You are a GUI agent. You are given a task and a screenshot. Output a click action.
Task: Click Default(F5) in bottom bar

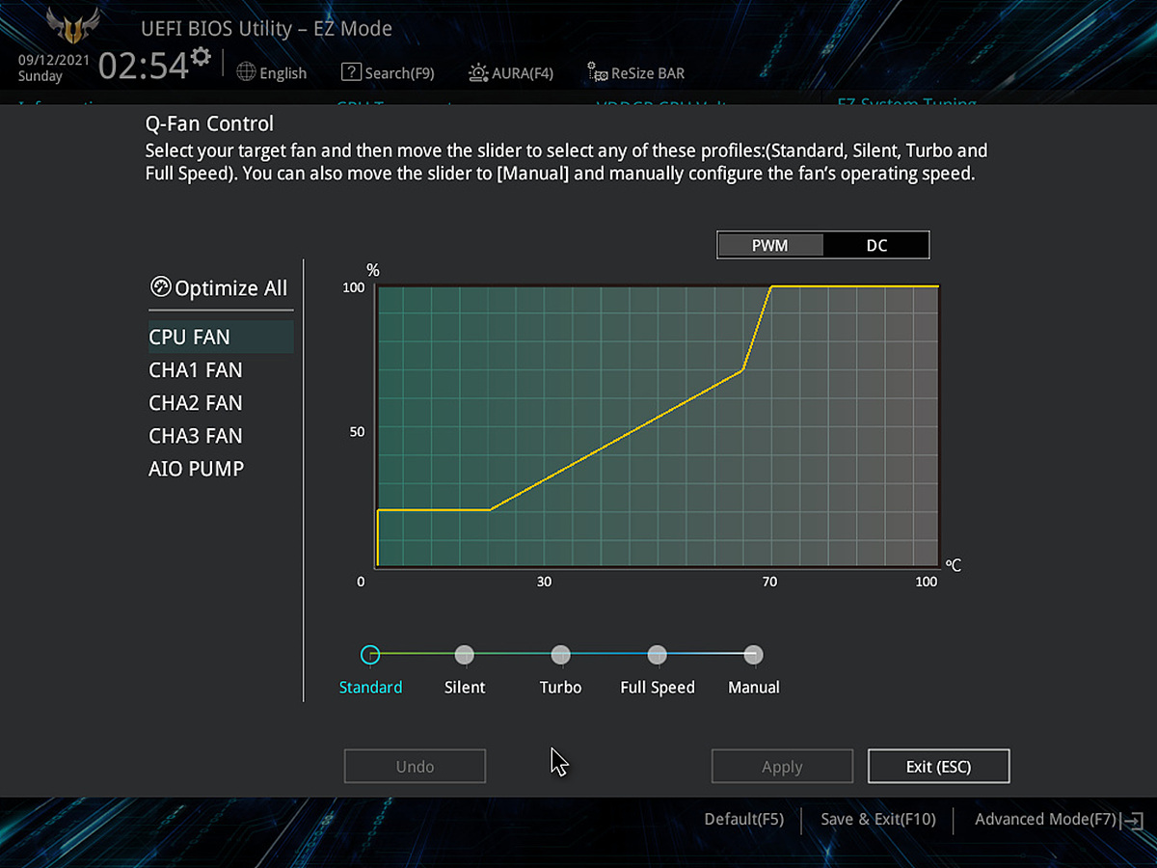coord(744,819)
